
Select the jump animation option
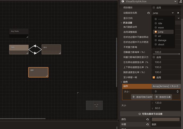[x=163, y=32]
